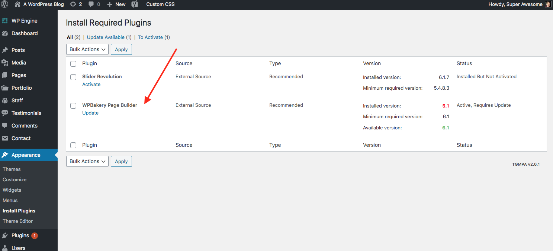This screenshot has width=553, height=251.
Task: Click the WordPress logo icon
Action: [x=4, y=4]
